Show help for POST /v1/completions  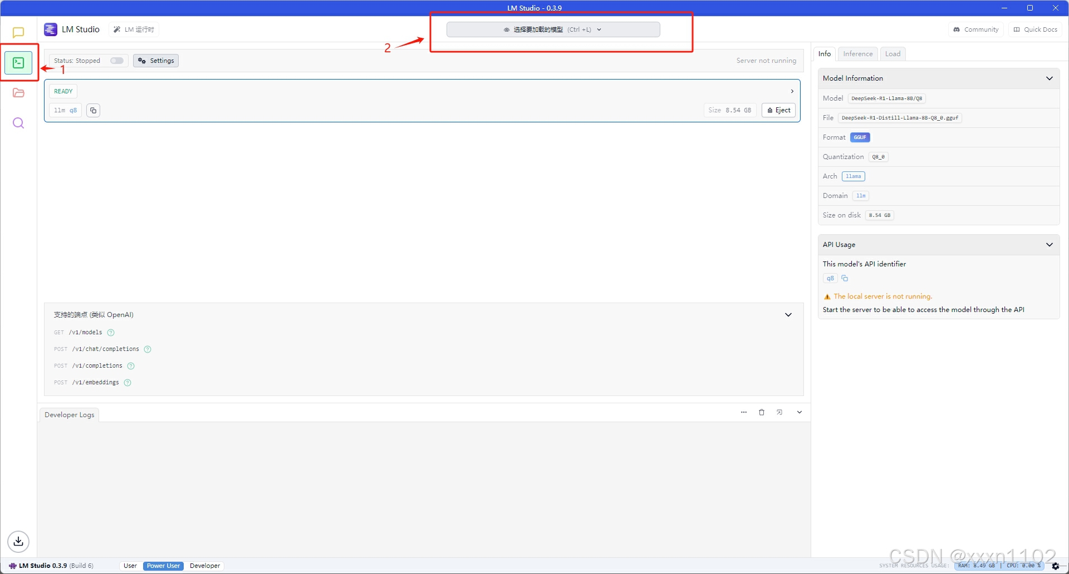[131, 366]
